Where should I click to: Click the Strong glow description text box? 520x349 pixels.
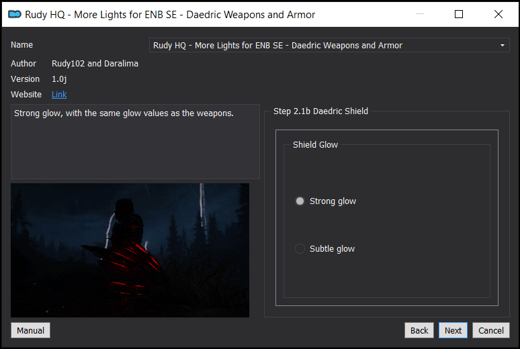pyautogui.click(x=135, y=142)
